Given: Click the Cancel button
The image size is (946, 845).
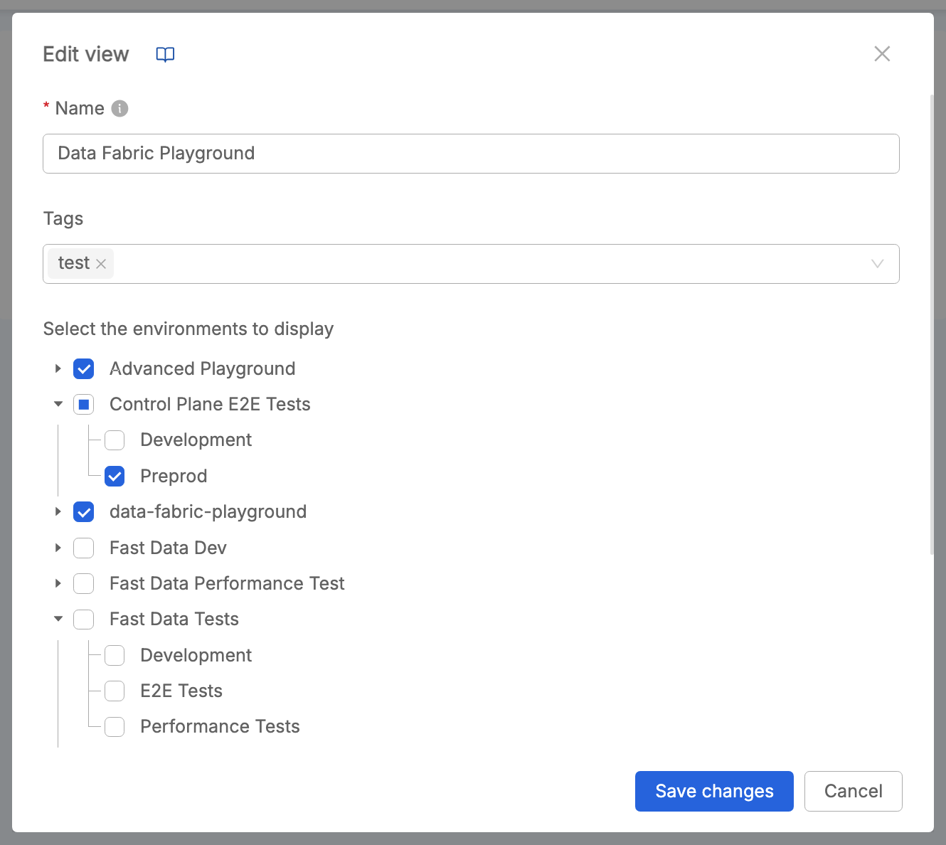Looking at the screenshot, I should point(853,791).
